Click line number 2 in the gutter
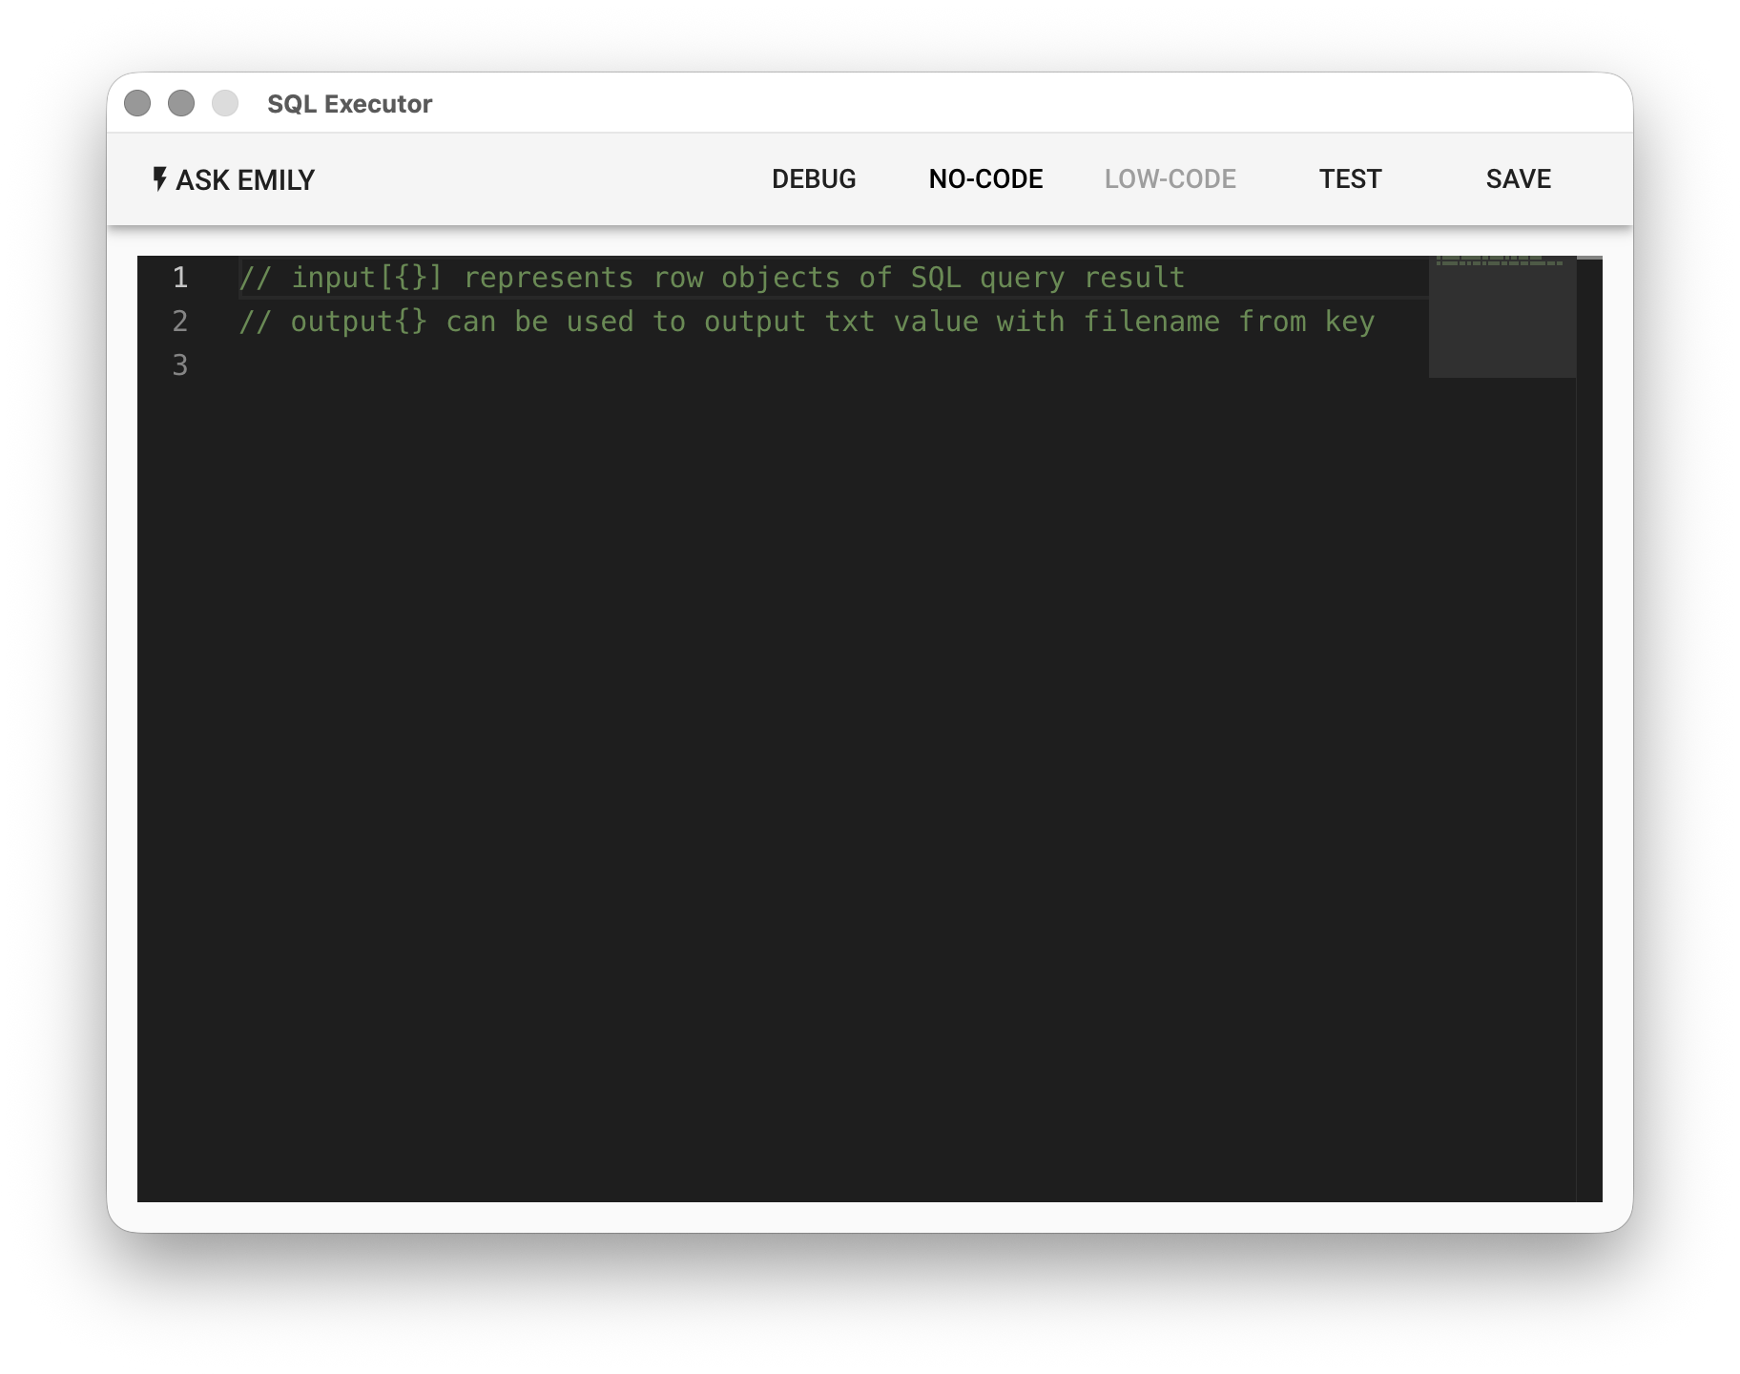The height and width of the screenshot is (1374, 1740). tap(179, 322)
